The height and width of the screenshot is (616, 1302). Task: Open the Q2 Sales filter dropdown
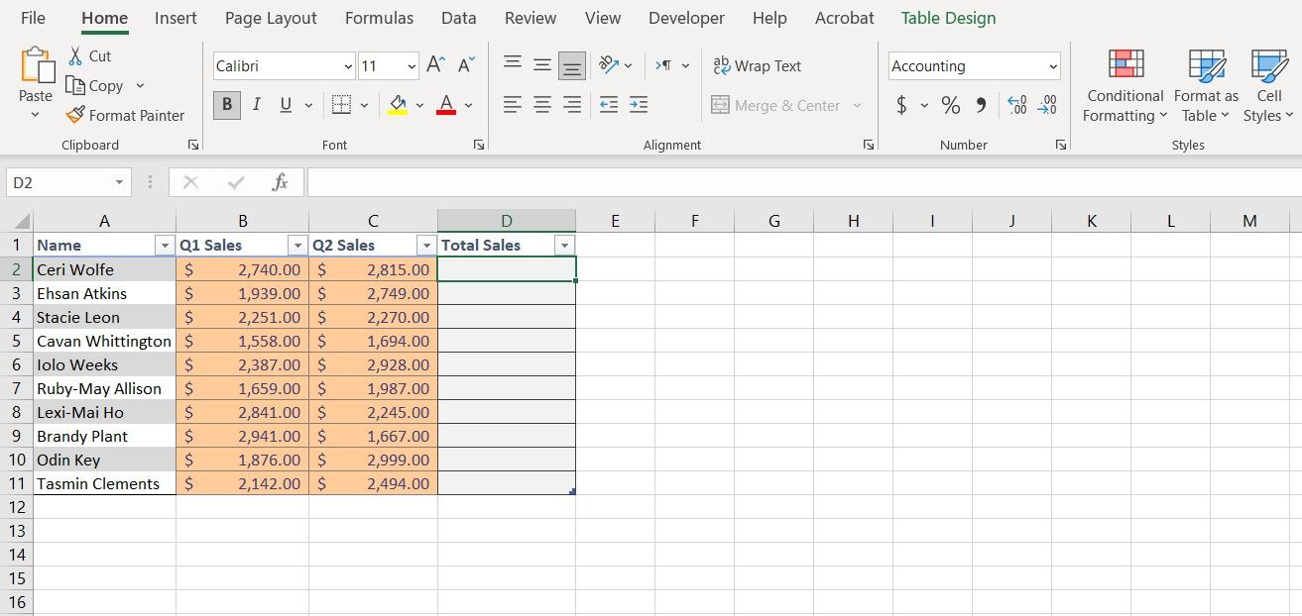[426, 246]
